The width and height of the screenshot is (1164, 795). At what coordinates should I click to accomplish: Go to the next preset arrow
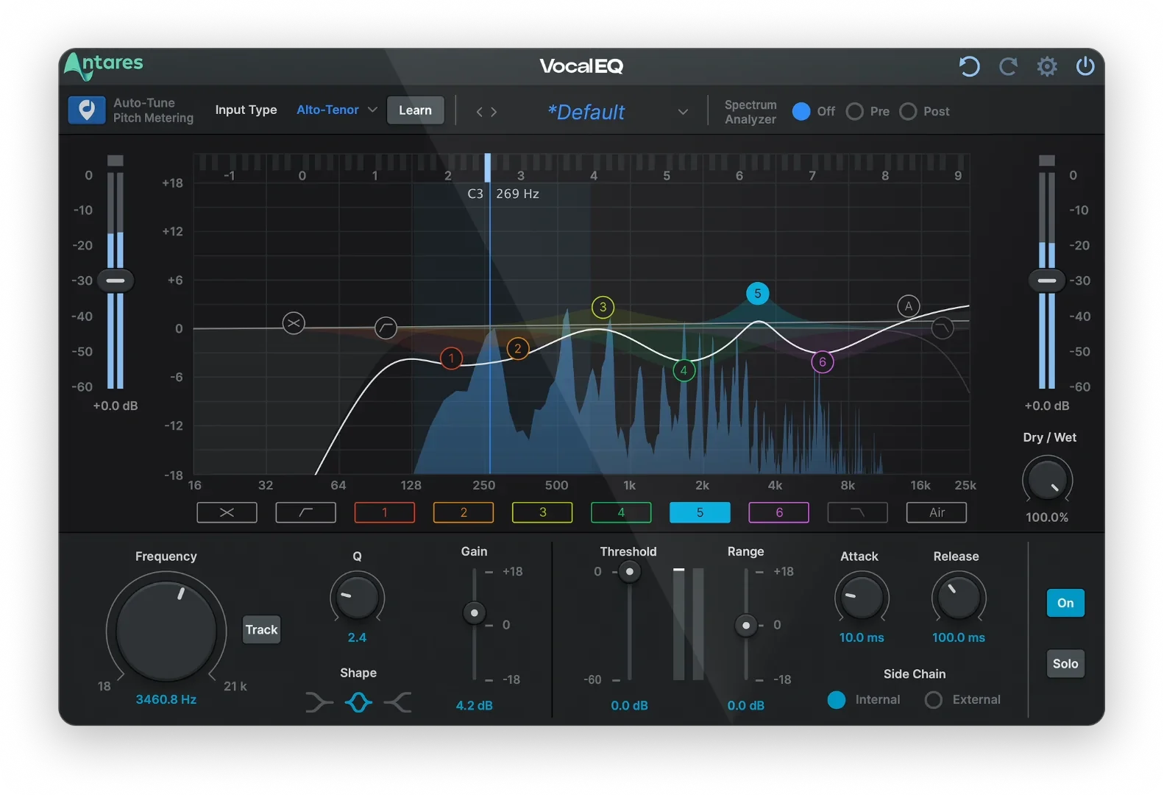click(x=494, y=112)
